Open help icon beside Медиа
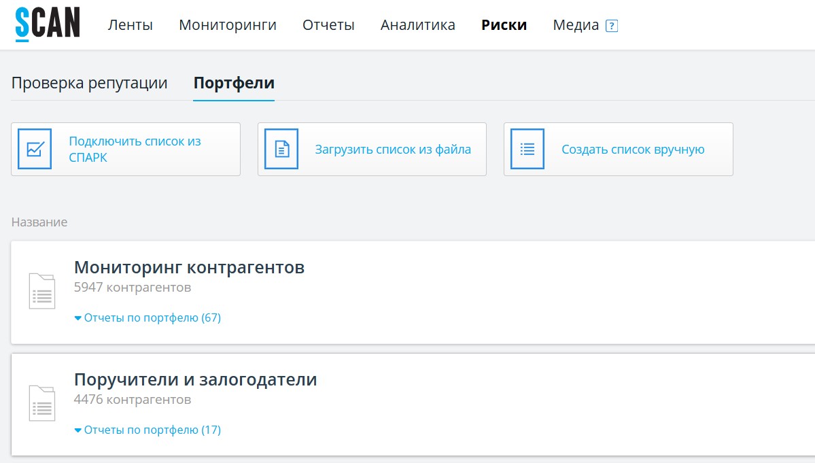Screen dimensions: 815x463 coord(613,24)
